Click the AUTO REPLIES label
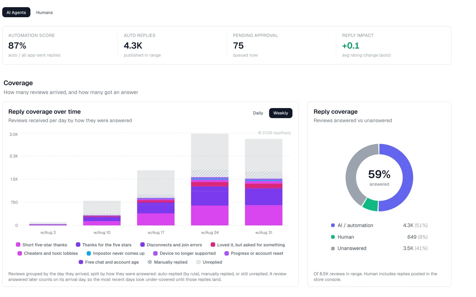 pyautogui.click(x=139, y=35)
